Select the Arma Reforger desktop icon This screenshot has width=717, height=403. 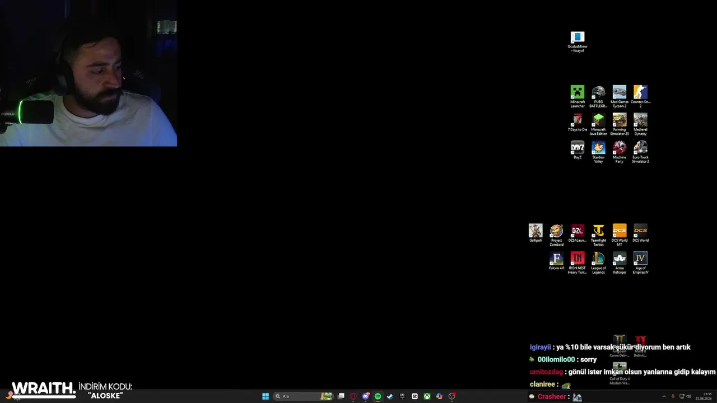coord(620,263)
